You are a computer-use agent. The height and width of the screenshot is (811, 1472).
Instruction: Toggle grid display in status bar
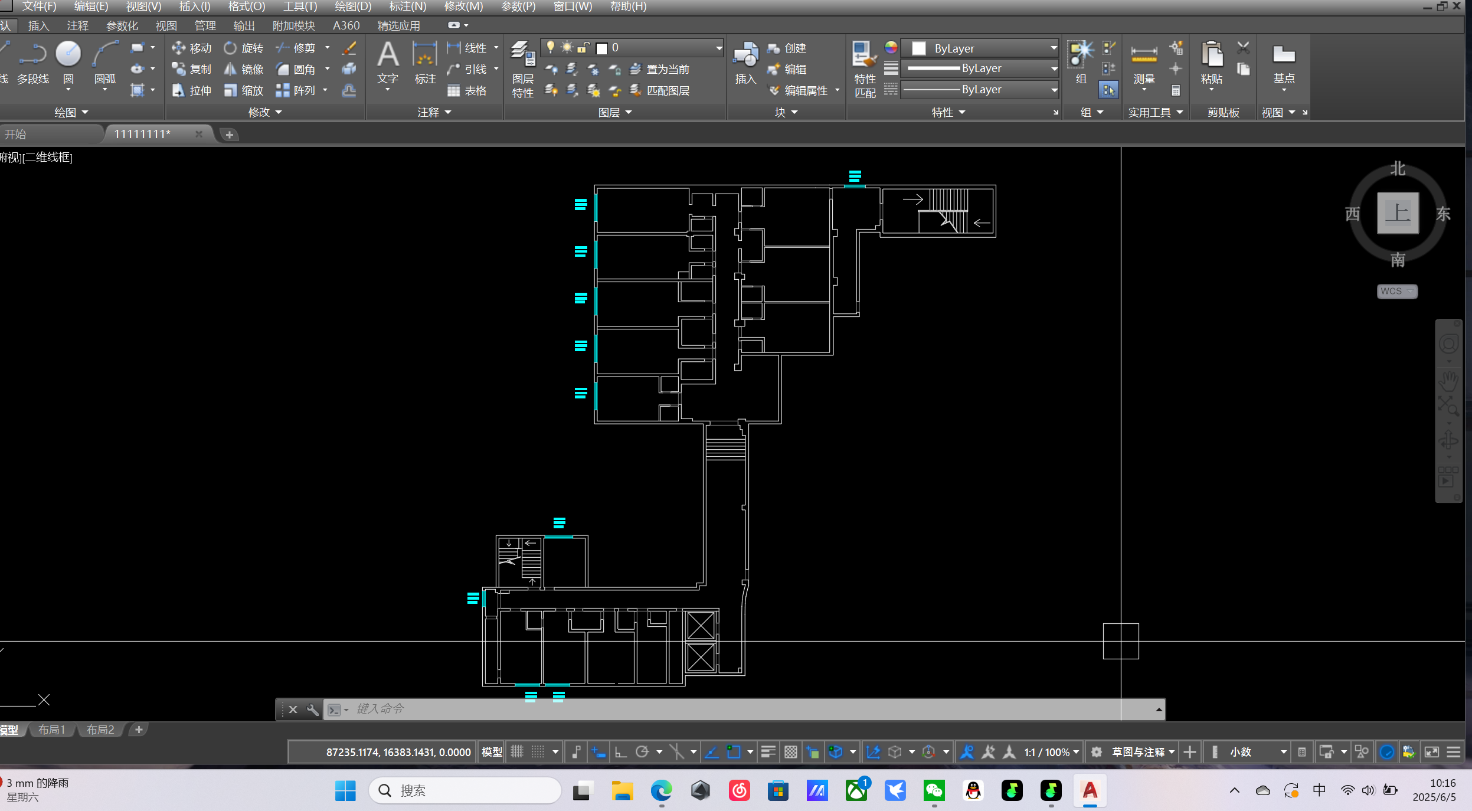(517, 752)
